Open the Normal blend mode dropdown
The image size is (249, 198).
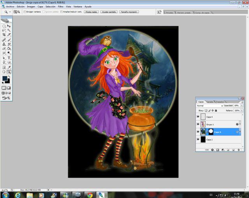(x=210, y=106)
